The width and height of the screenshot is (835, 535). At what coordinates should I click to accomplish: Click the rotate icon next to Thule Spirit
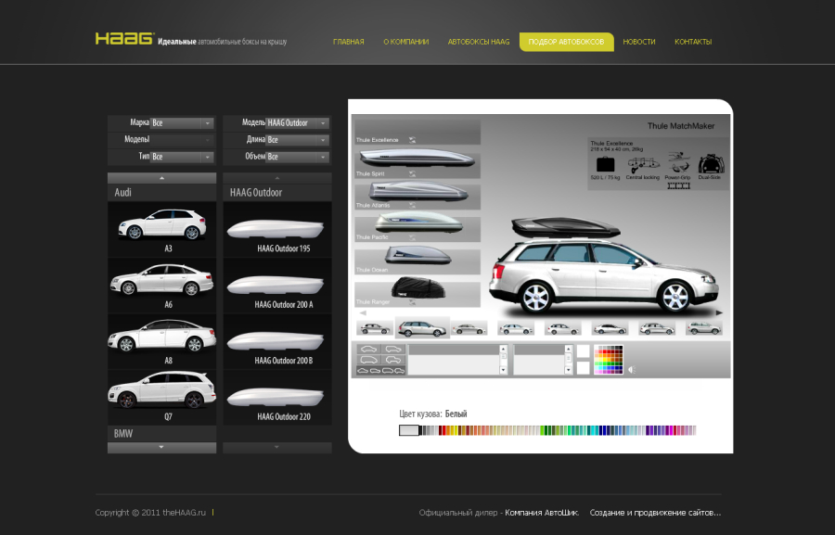[x=412, y=173]
